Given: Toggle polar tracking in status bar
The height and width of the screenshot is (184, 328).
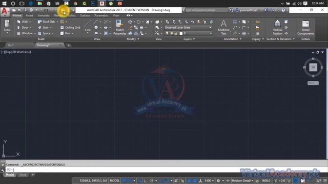Looking at the screenshot, I should tap(152, 180).
